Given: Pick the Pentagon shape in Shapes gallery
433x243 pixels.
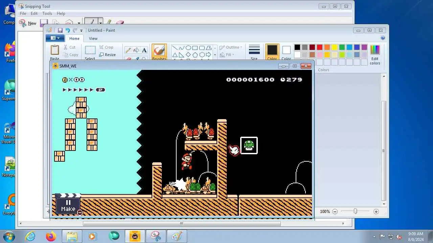Looking at the screenshot, I should 195,55.
